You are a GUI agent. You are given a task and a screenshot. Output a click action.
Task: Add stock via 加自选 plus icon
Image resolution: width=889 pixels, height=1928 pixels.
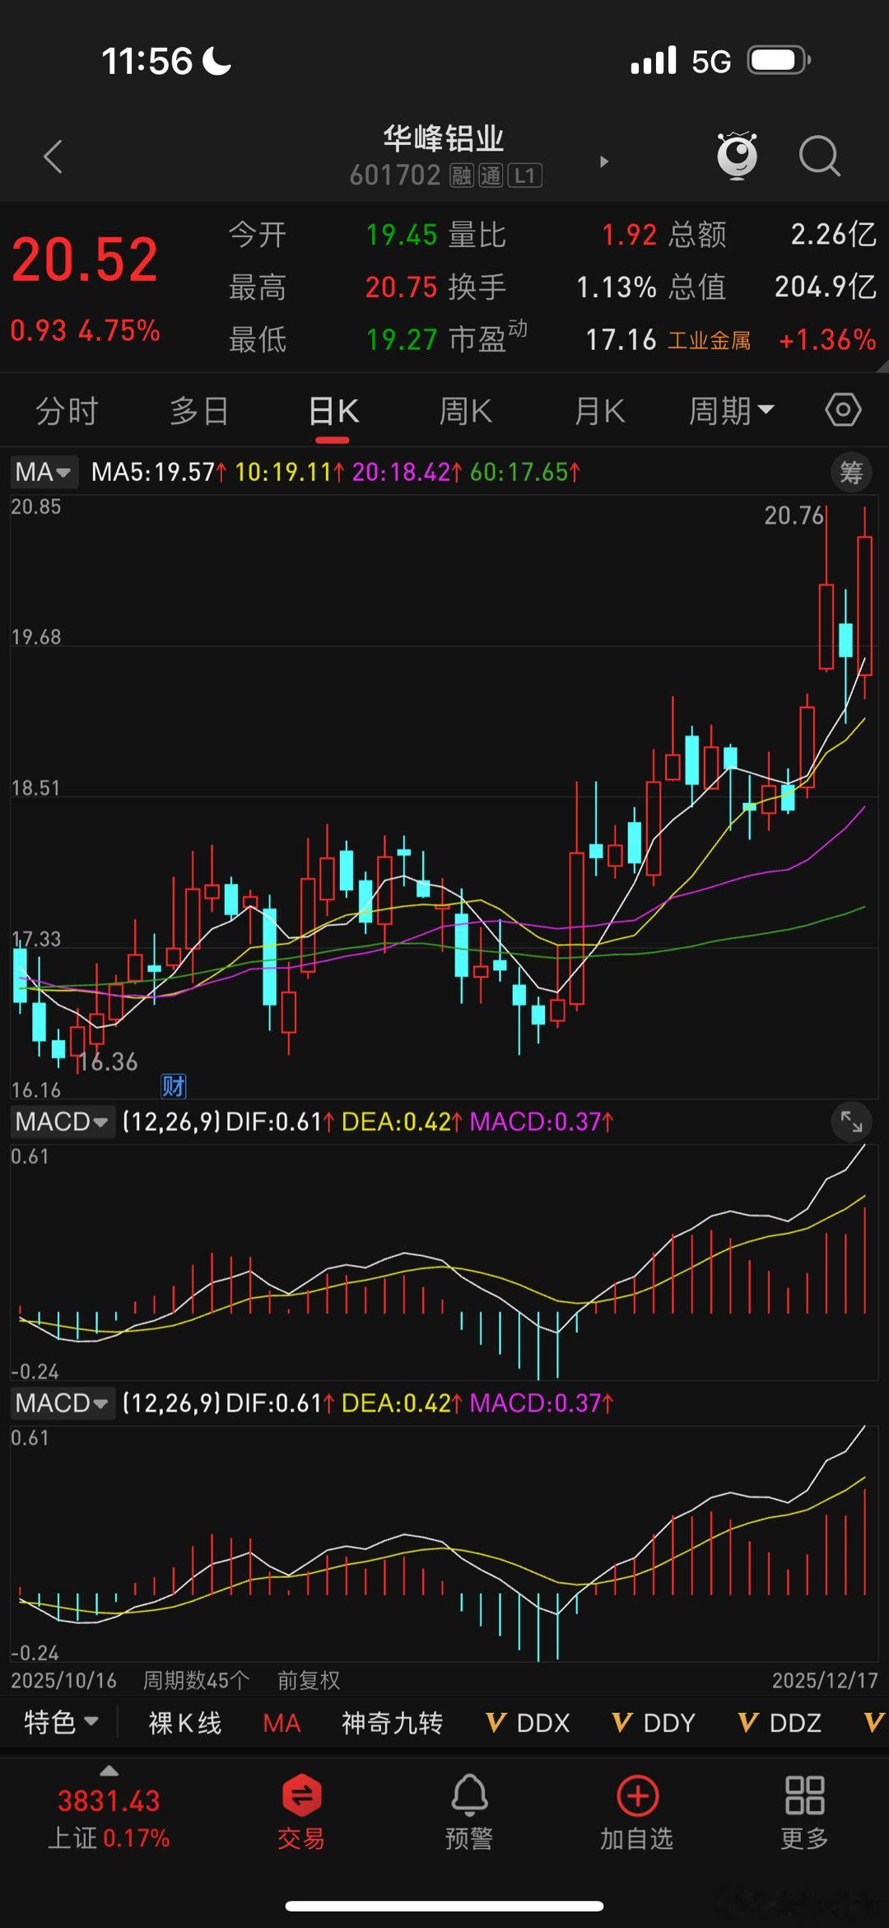(x=637, y=1814)
